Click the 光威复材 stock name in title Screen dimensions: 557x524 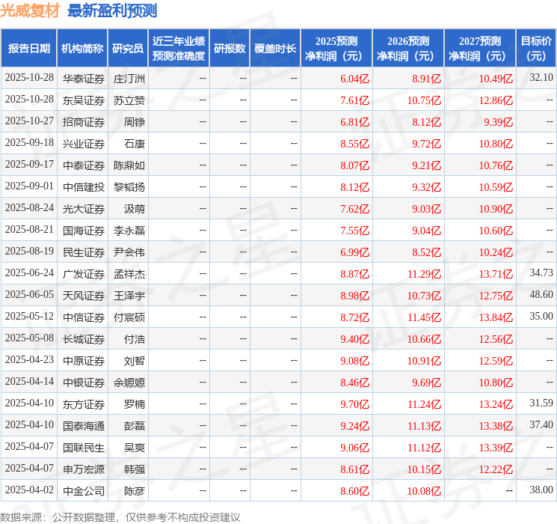pos(30,10)
